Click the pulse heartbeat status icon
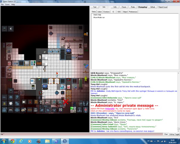The height and width of the screenshot is (144, 180). tap(86, 72)
